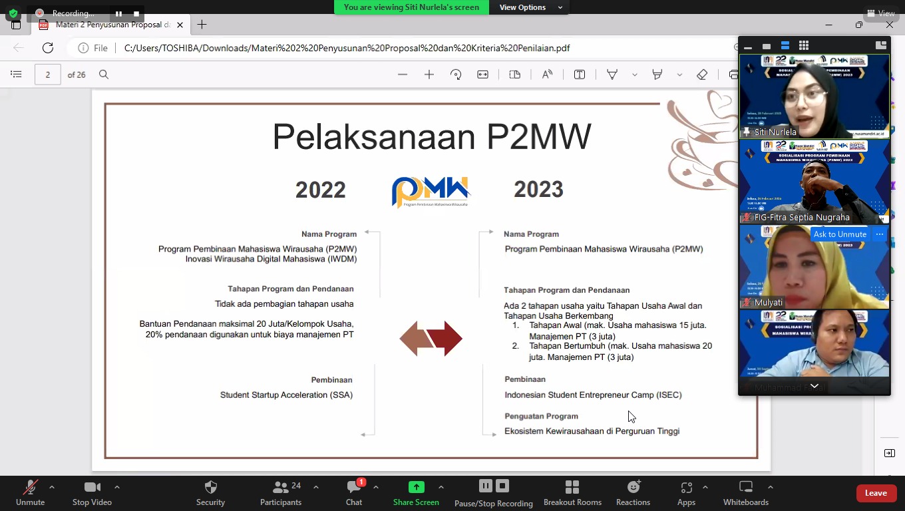The image size is (905, 511).
Task: Click Stop Video camera button
Action: pos(92,493)
